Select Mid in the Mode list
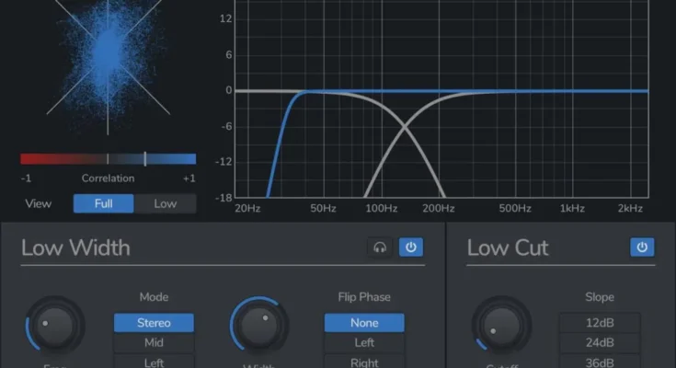The width and height of the screenshot is (676, 368). point(154,343)
